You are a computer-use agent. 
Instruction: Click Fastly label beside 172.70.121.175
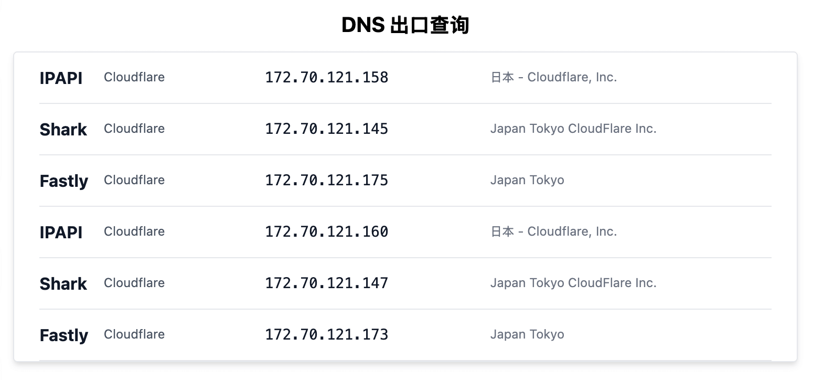(x=63, y=181)
